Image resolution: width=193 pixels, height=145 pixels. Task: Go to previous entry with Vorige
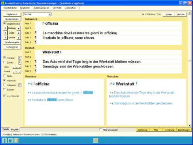pyautogui.click(x=168, y=14)
